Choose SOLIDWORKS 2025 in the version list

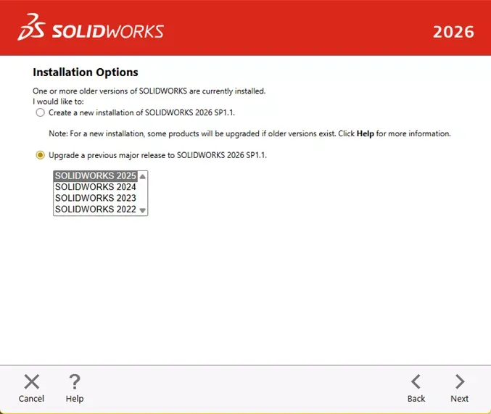click(x=96, y=176)
